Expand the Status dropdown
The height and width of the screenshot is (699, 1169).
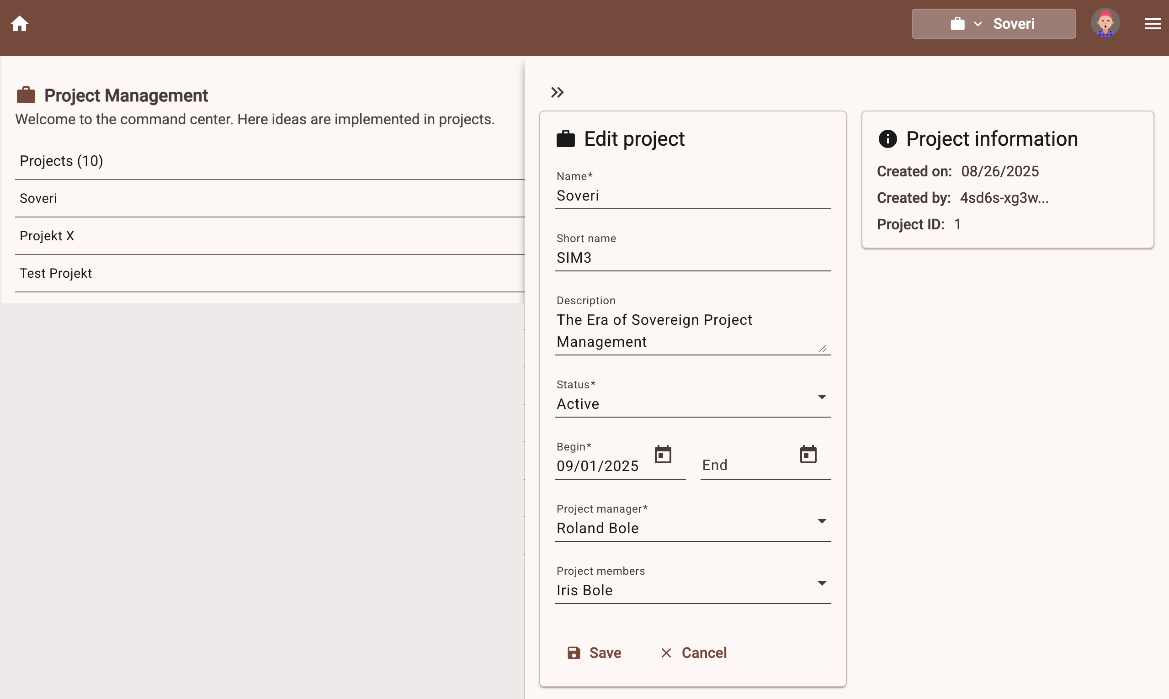[821, 397]
